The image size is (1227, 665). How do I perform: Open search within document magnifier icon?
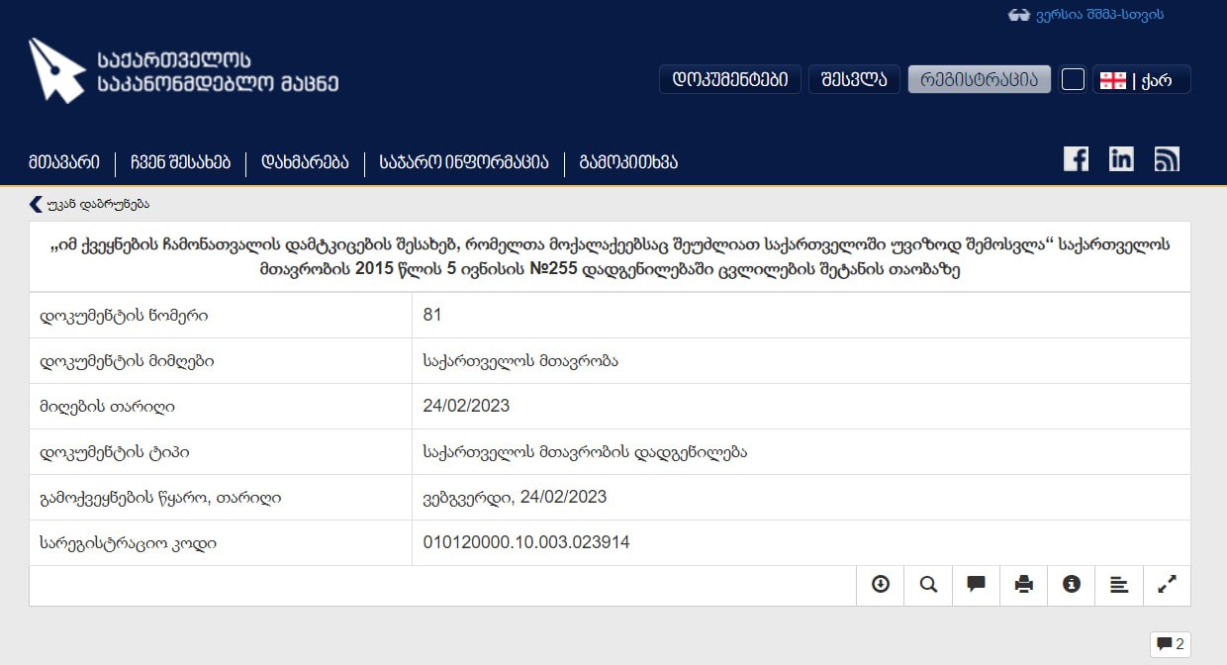tap(928, 585)
